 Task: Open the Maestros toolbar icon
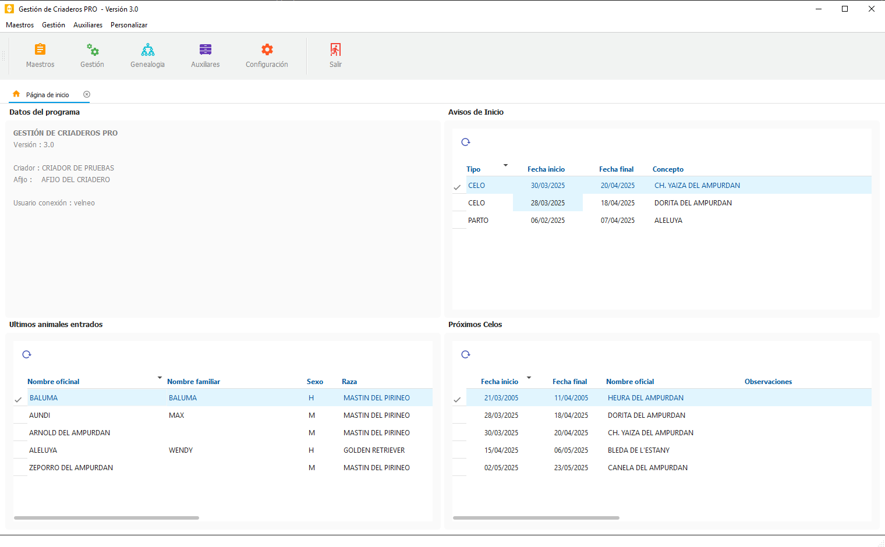coord(40,50)
